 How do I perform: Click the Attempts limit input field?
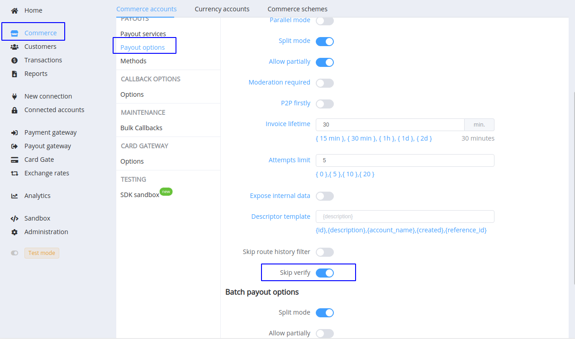click(x=405, y=160)
